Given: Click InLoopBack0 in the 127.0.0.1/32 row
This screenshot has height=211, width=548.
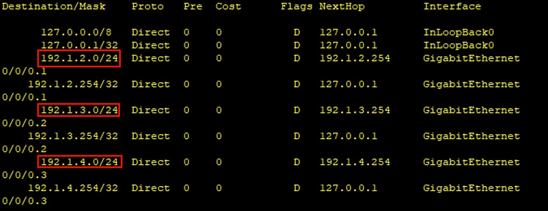Looking at the screenshot, I should (x=459, y=45).
